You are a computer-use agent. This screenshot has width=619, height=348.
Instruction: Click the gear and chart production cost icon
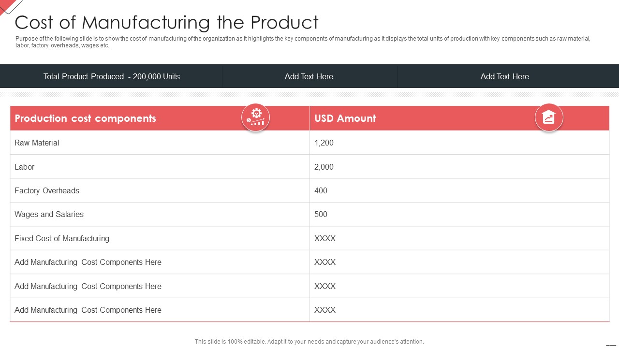pyautogui.click(x=255, y=117)
